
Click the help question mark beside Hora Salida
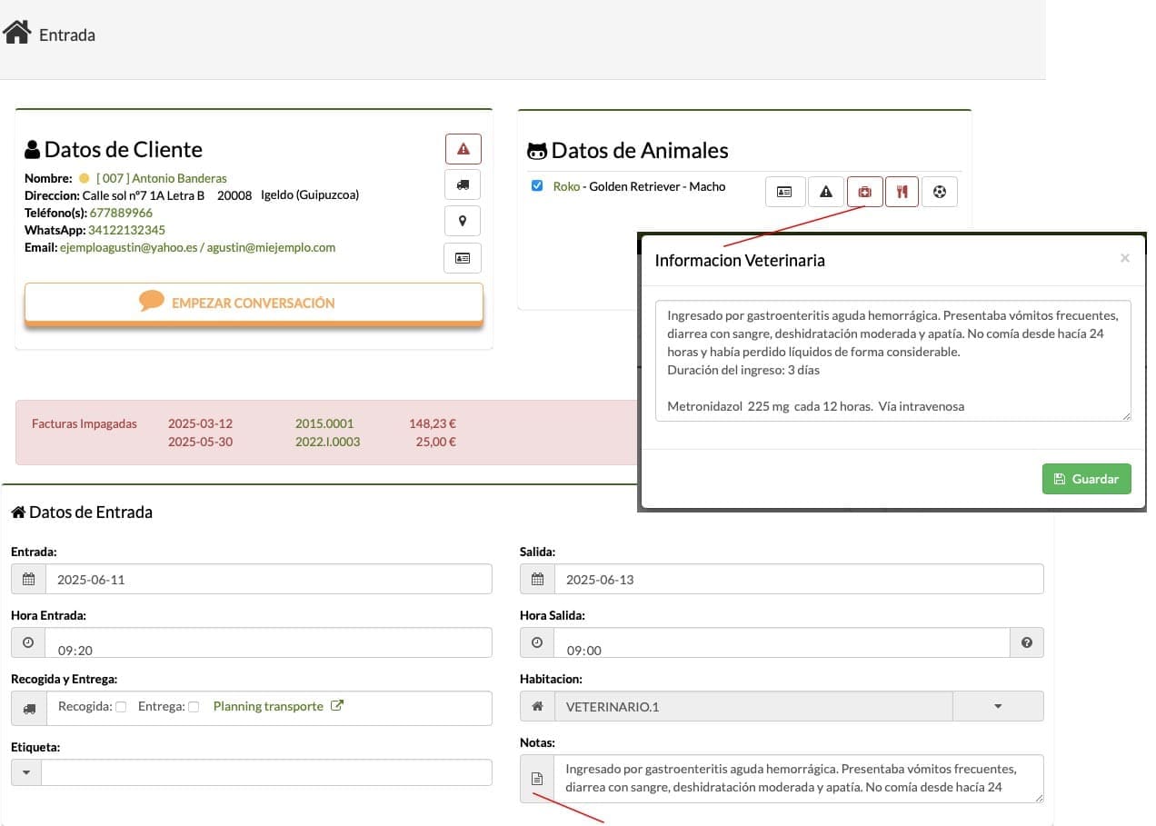click(x=1027, y=642)
